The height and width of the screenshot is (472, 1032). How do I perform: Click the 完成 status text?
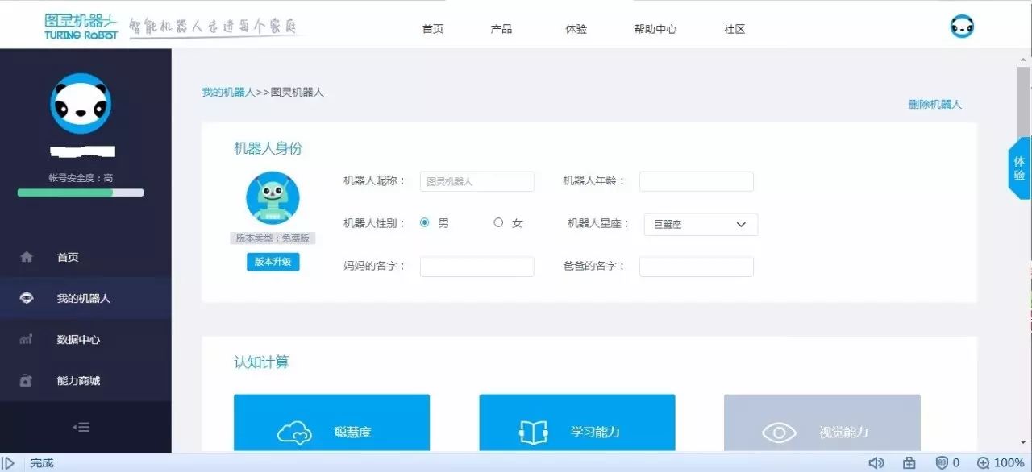(x=42, y=463)
